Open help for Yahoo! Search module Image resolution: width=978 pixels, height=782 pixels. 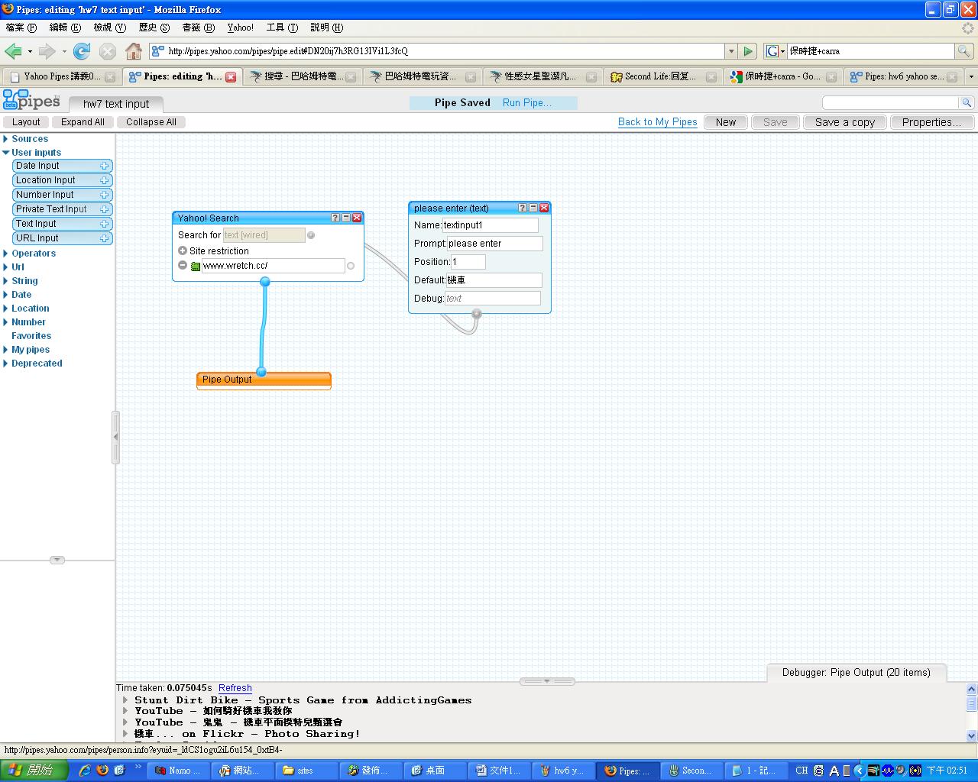[x=335, y=218]
